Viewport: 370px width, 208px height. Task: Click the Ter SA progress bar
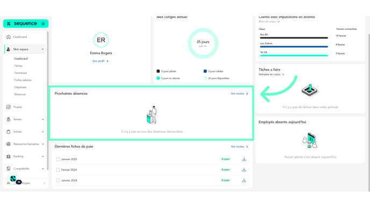[294, 56]
